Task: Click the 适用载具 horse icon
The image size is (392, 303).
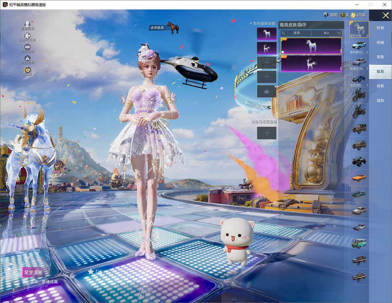Action: pyautogui.click(x=173, y=28)
